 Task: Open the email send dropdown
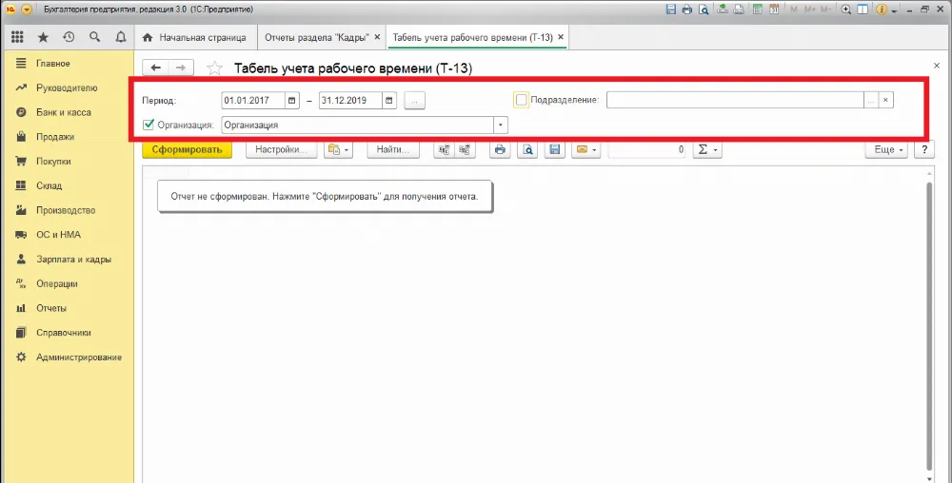coord(585,149)
